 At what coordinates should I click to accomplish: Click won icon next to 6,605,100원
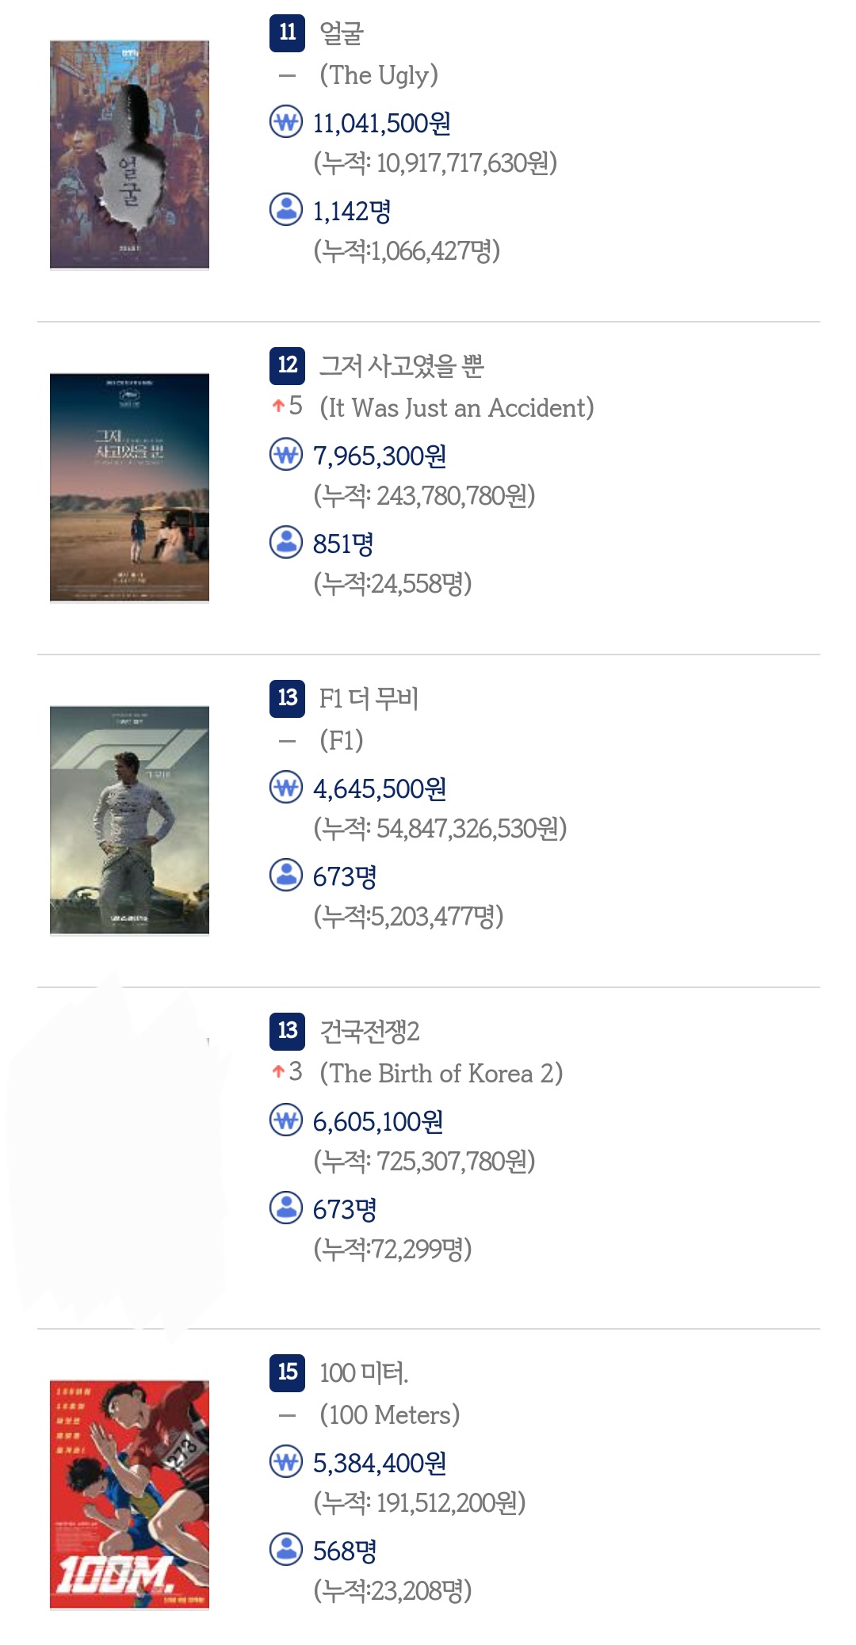[286, 1120]
